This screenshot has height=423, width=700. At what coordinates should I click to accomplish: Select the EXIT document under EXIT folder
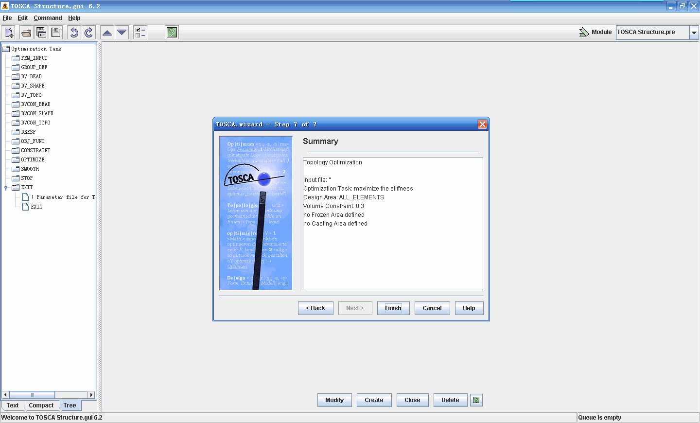tap(33, 207)
